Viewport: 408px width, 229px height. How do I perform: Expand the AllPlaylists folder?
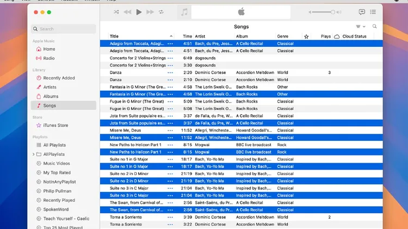(33, 154)
